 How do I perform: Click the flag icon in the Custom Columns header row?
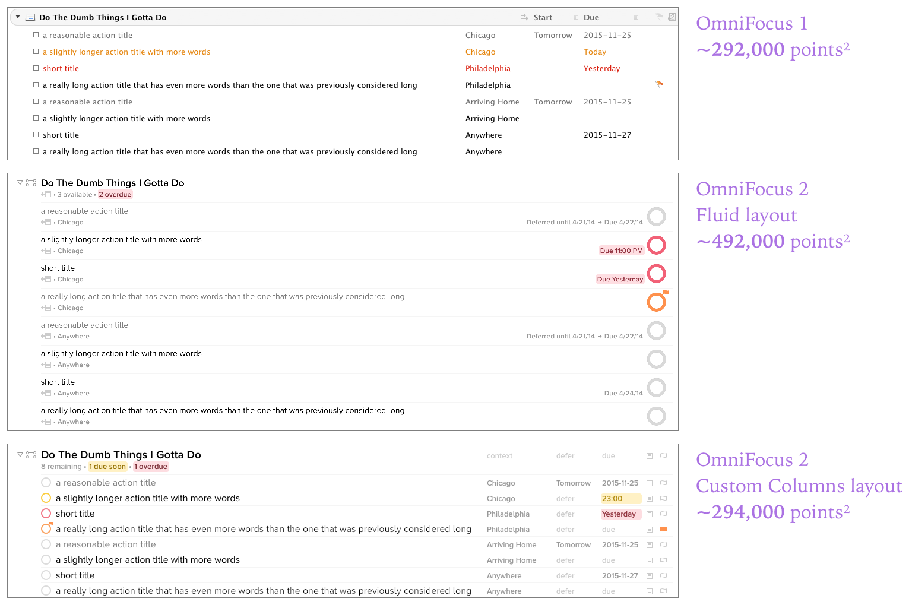click(x=664, y=456)
